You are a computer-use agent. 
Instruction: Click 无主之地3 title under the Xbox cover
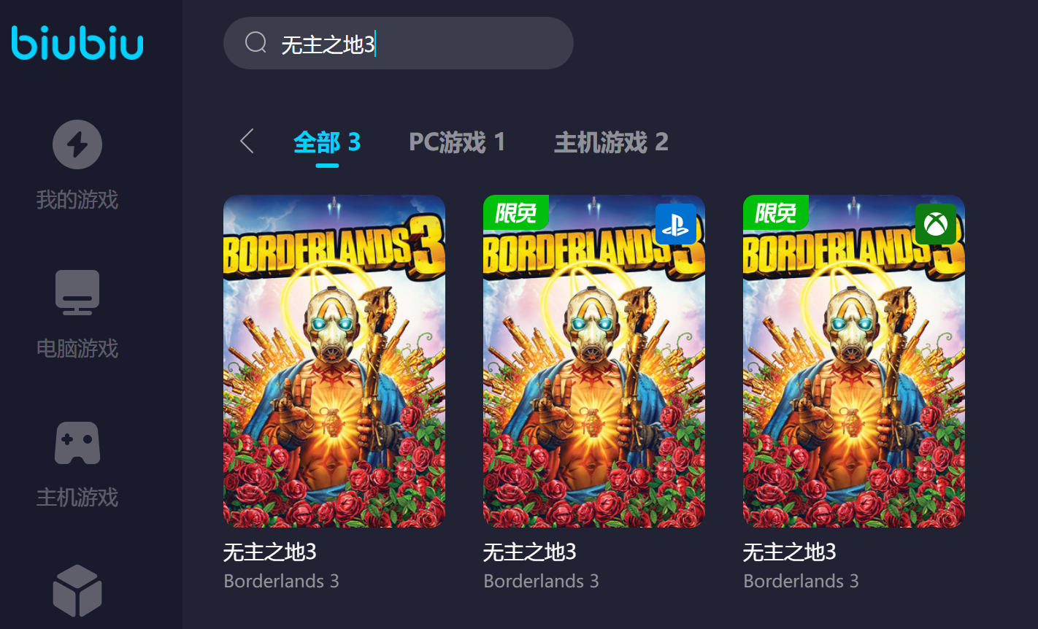789,552
